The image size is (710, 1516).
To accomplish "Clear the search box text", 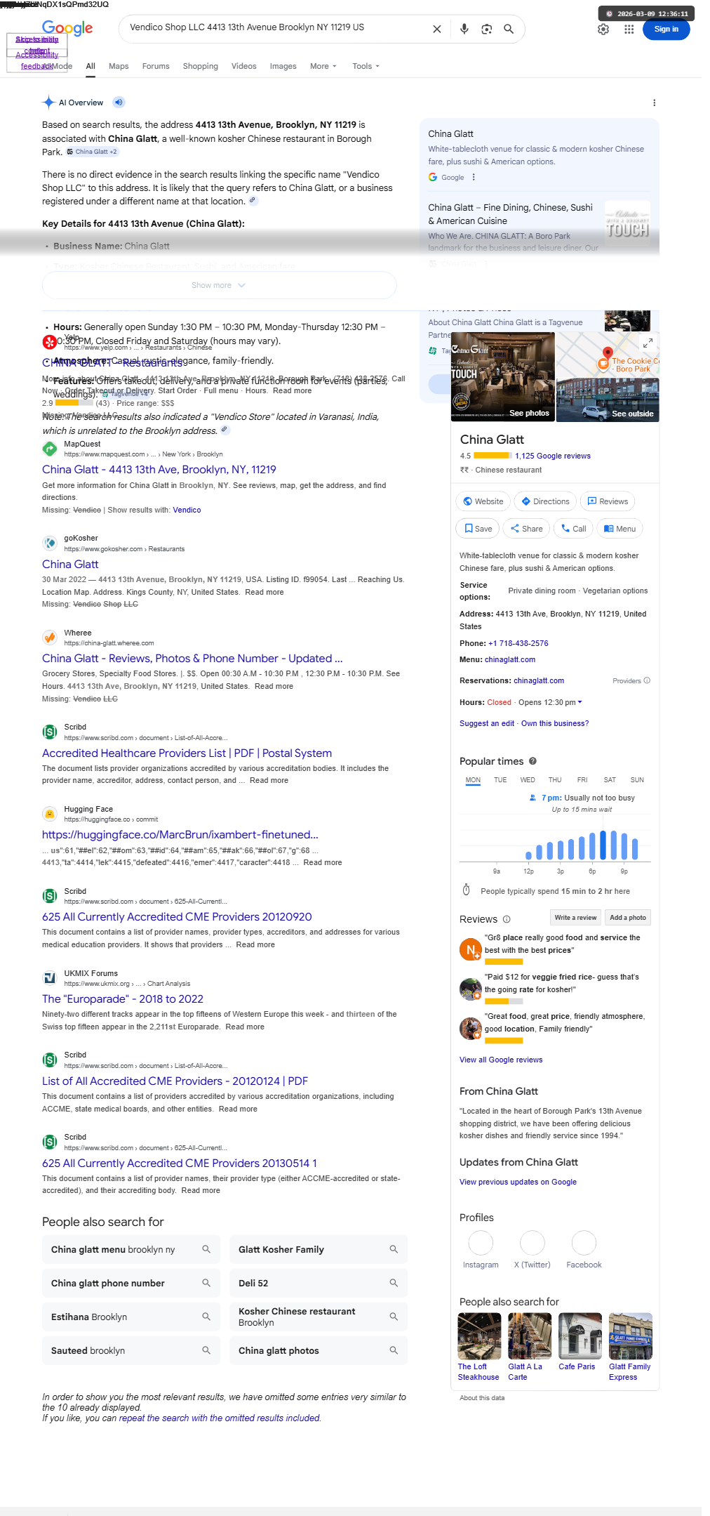I will coord(436,29).
